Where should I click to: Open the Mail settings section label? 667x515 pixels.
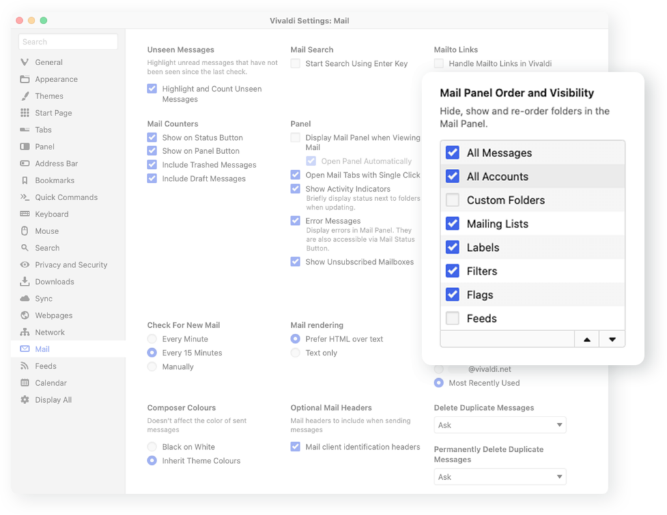[42, 349]
